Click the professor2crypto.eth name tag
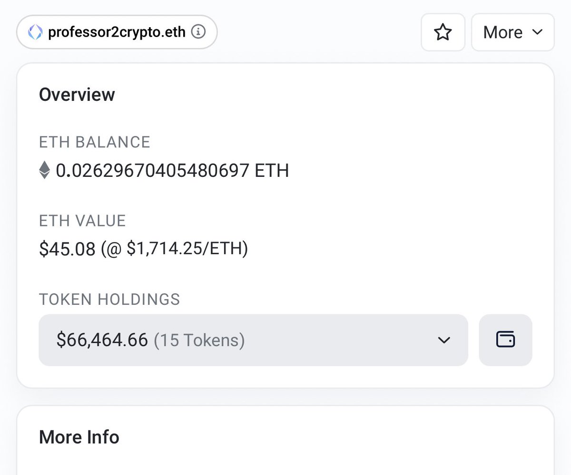Image resolution: width=571 pixels, height=475 pixels. [117, 32]
